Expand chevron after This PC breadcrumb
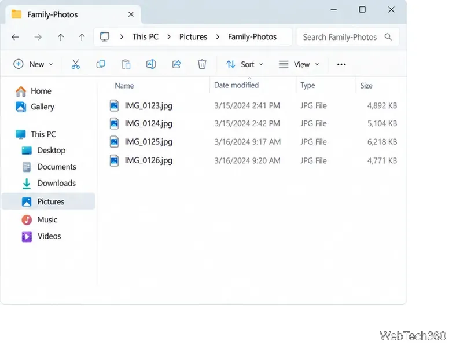The image size is (456, 352). tap(169, 37)
